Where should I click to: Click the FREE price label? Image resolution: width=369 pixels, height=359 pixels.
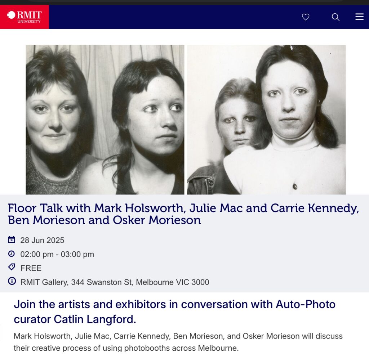click(31, 268)
